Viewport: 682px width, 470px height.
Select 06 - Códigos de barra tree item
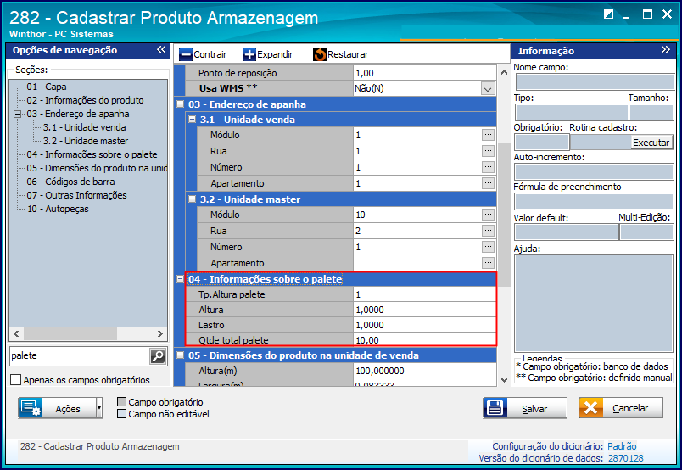pyautogui.click(x=70, y=182)
